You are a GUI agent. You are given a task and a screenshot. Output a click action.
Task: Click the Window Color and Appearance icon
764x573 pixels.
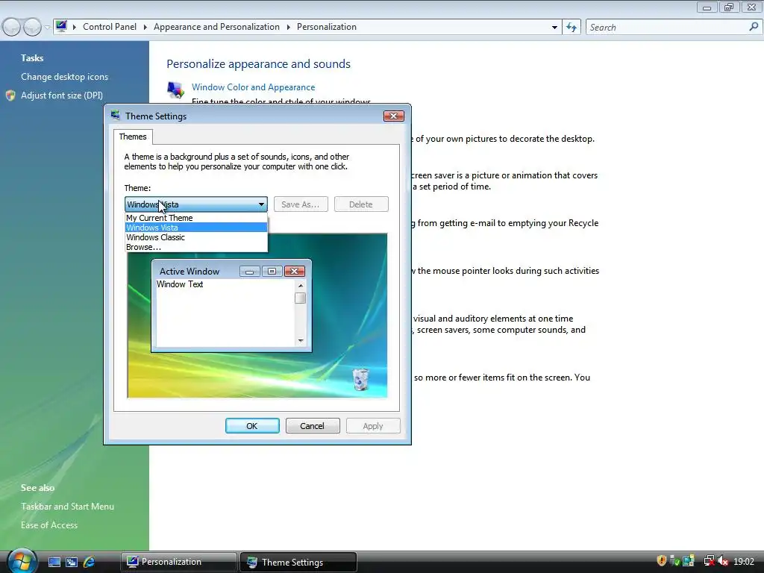(175, 90)
